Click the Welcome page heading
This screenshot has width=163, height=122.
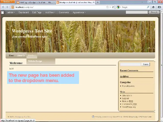click(16, 63)
